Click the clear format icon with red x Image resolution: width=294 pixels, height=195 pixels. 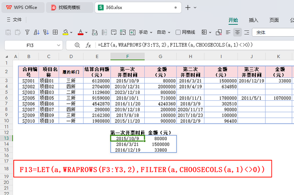click(219, 32)
